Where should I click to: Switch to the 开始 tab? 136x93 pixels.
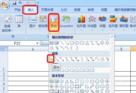coord(17,10)
